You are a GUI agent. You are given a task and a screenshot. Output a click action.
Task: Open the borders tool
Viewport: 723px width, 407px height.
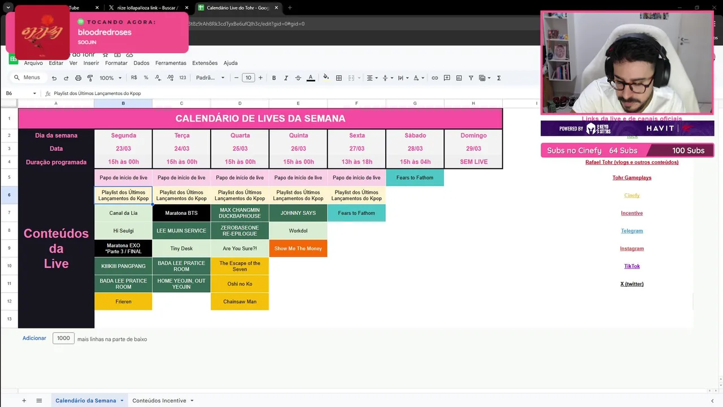[x=339, y=78]
